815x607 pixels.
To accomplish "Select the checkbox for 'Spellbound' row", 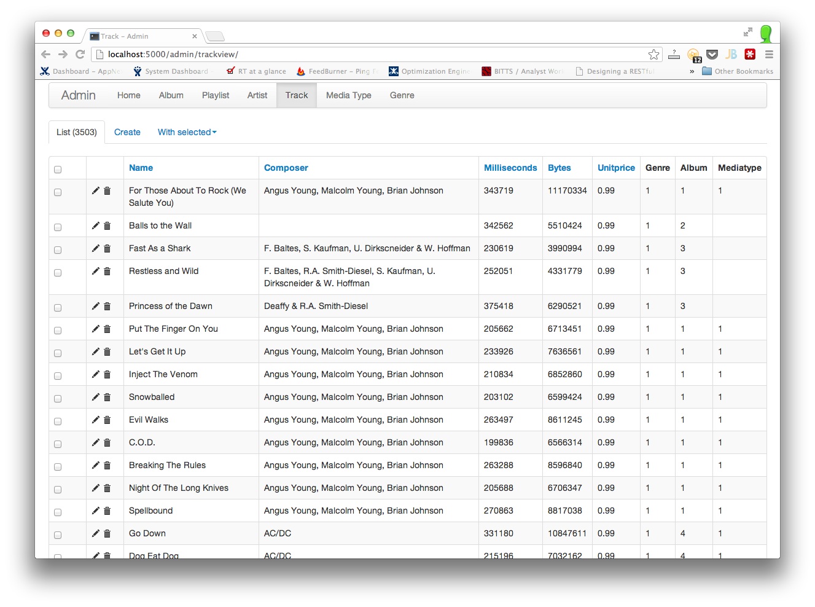I will tap(58, 512).
